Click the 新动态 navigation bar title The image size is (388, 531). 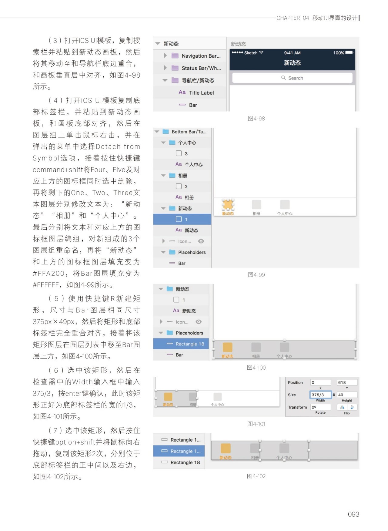[292, 63]
